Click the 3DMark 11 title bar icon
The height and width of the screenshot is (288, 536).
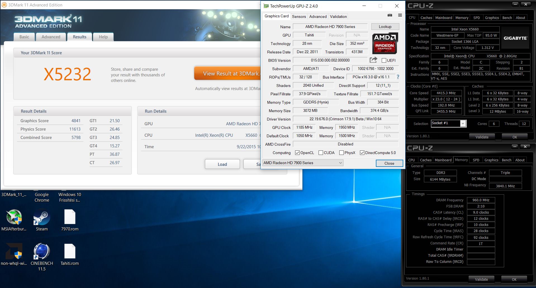point(4,5)
